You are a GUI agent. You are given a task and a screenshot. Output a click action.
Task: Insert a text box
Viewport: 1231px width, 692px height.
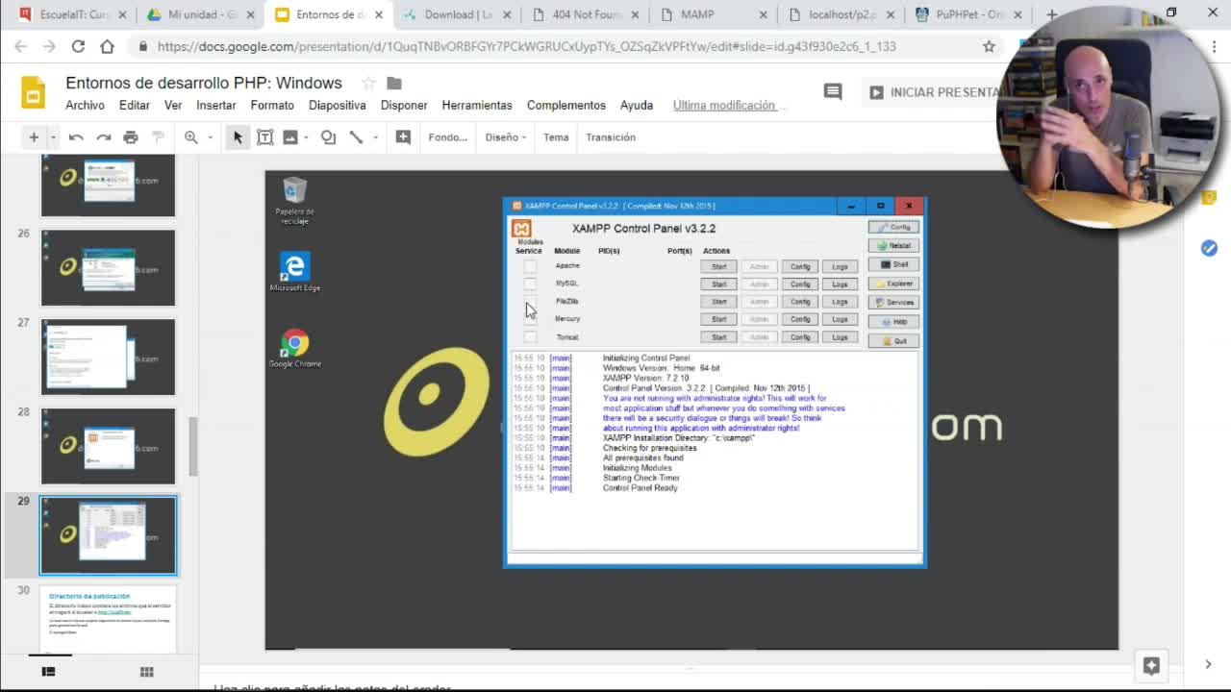point(265,137)
